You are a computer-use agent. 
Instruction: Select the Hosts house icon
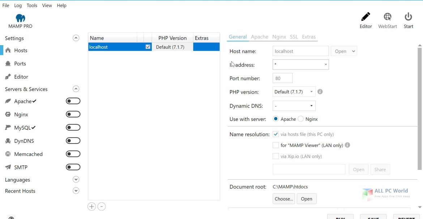8,50
